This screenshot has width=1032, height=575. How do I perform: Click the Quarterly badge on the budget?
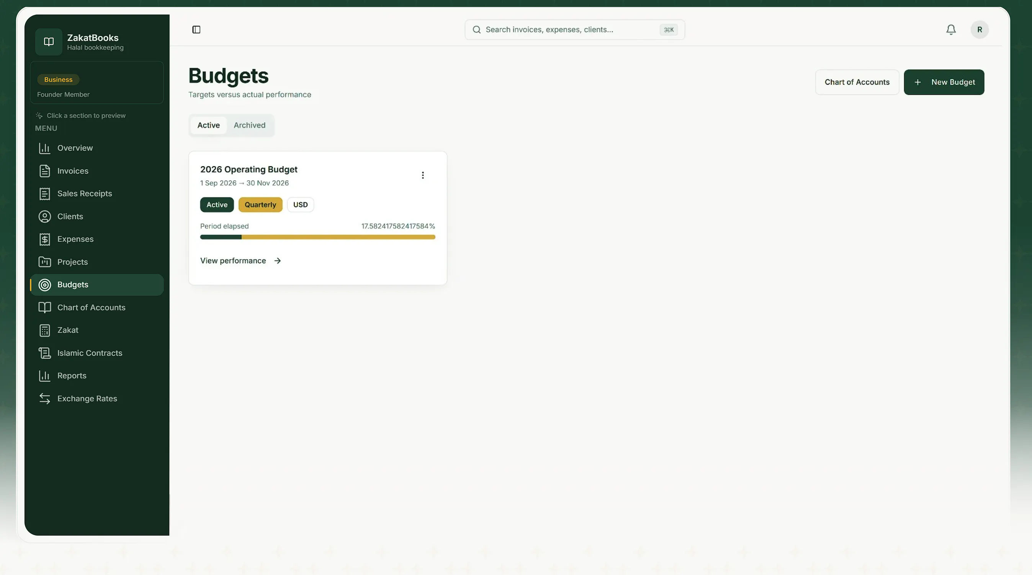(260, 205)
